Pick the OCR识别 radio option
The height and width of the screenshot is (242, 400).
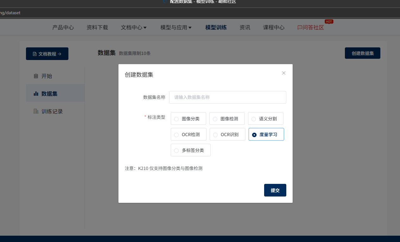click(x=215, y=135)
